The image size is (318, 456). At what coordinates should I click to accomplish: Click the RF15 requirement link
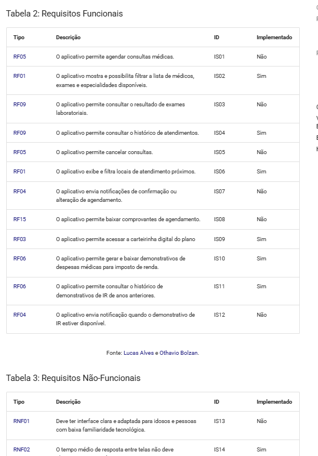[x=19, y=219]
